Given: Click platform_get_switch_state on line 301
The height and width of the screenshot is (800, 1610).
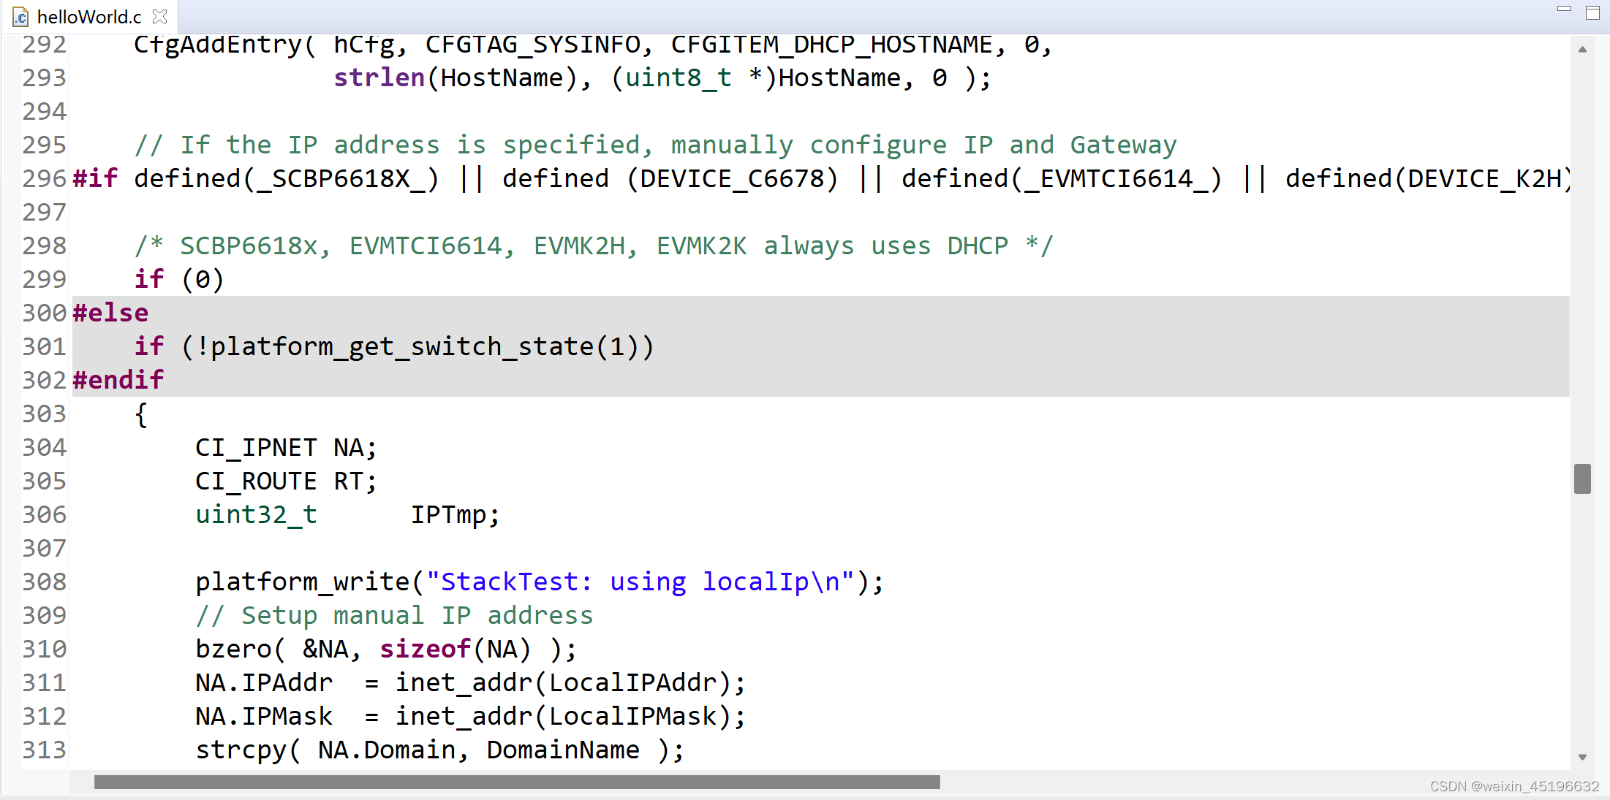Looking at the screenshot, I should (402, 347).
